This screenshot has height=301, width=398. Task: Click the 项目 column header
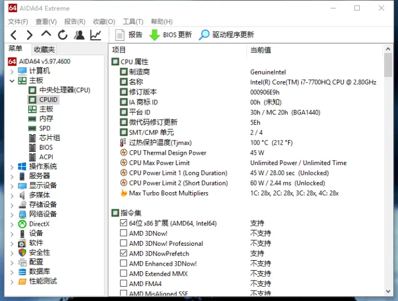(177, 50)
